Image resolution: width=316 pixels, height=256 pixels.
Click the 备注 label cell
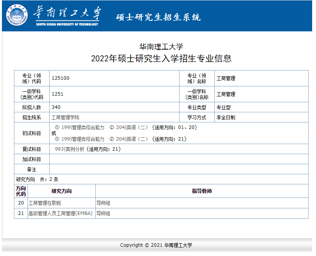pos(32,169)
